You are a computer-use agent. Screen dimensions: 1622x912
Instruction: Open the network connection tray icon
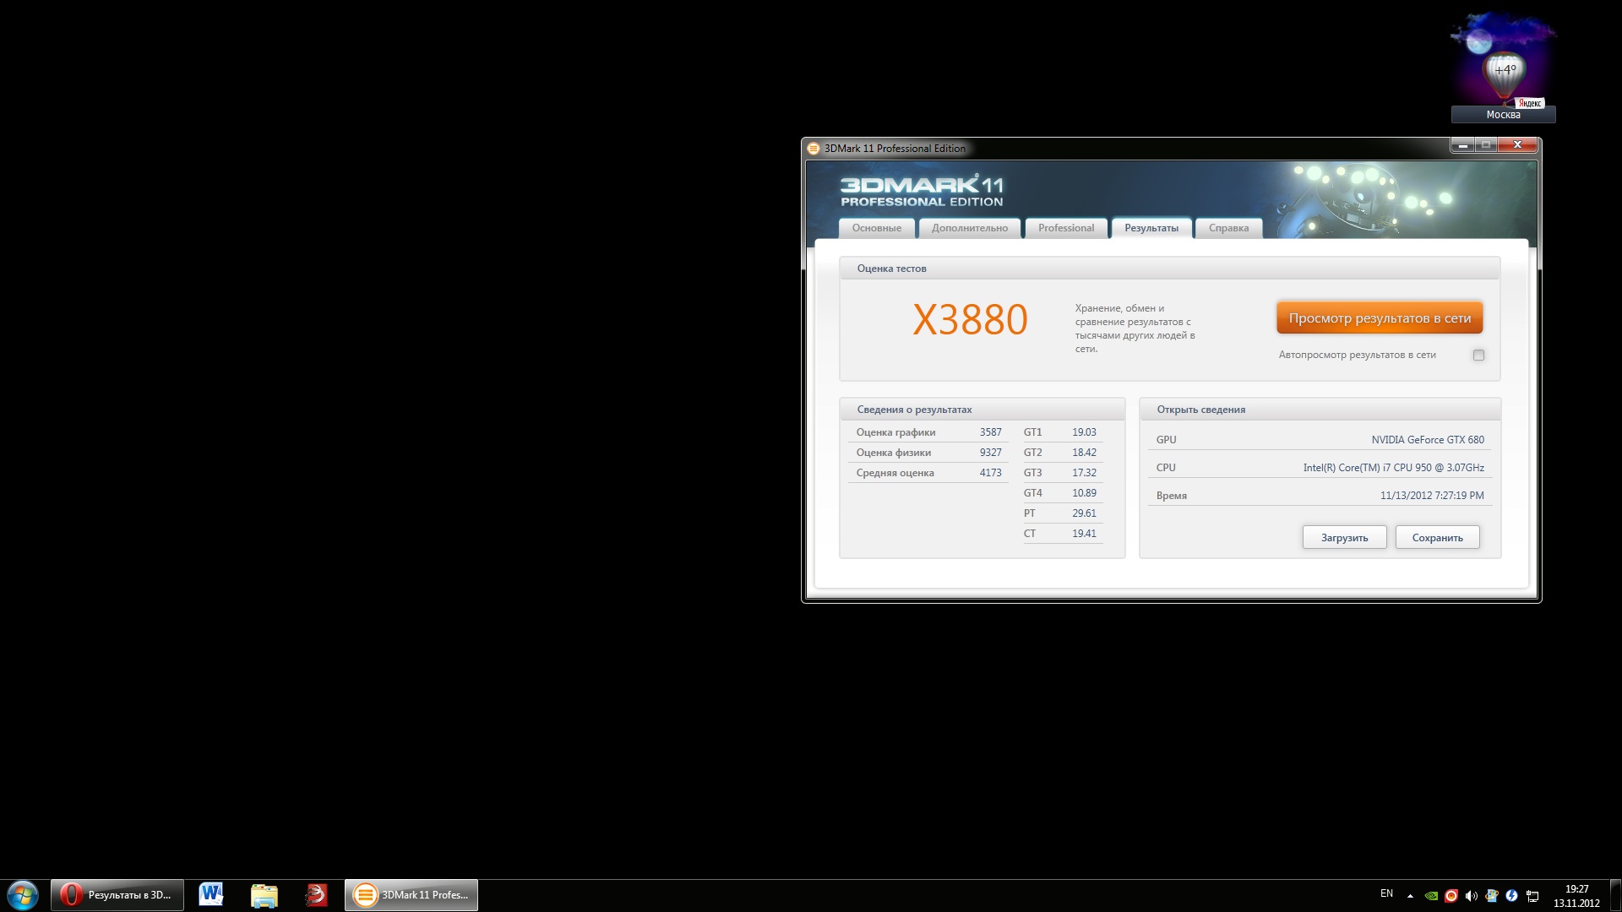coord(1532,896)
